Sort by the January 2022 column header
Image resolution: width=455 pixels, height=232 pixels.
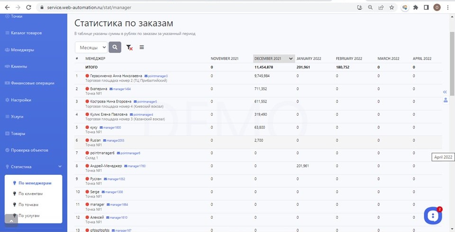click(309, 59)
